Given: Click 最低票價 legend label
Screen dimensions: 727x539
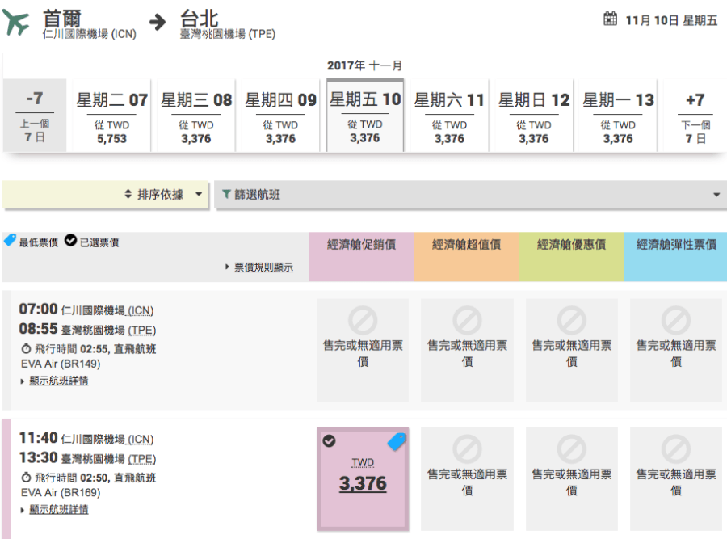Looking at the screenshot, I should (x=39, y=242).
